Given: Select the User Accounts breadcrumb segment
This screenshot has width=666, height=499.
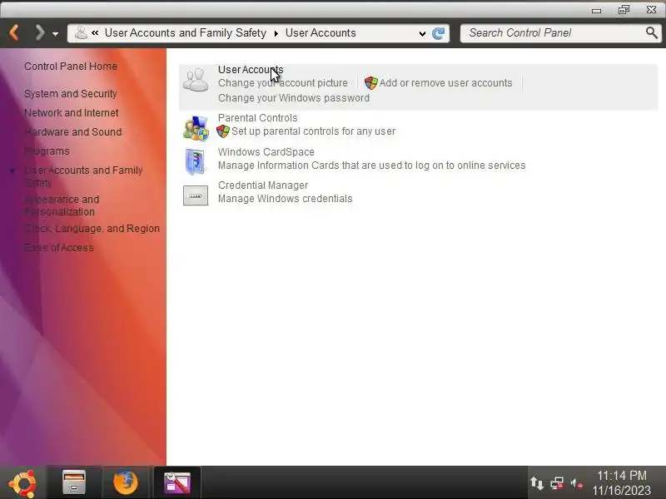Looking at the screenshot, I should (321, 32).
